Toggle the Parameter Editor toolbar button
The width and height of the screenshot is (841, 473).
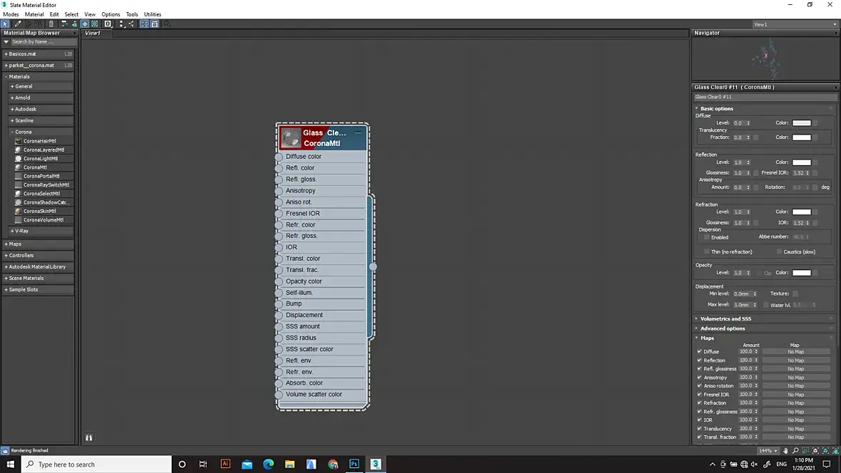click(x=155, y=24)
